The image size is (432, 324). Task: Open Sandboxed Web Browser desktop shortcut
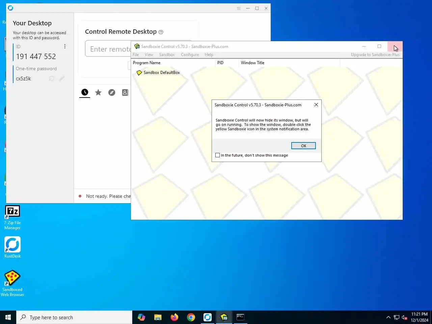click(12, 283)
